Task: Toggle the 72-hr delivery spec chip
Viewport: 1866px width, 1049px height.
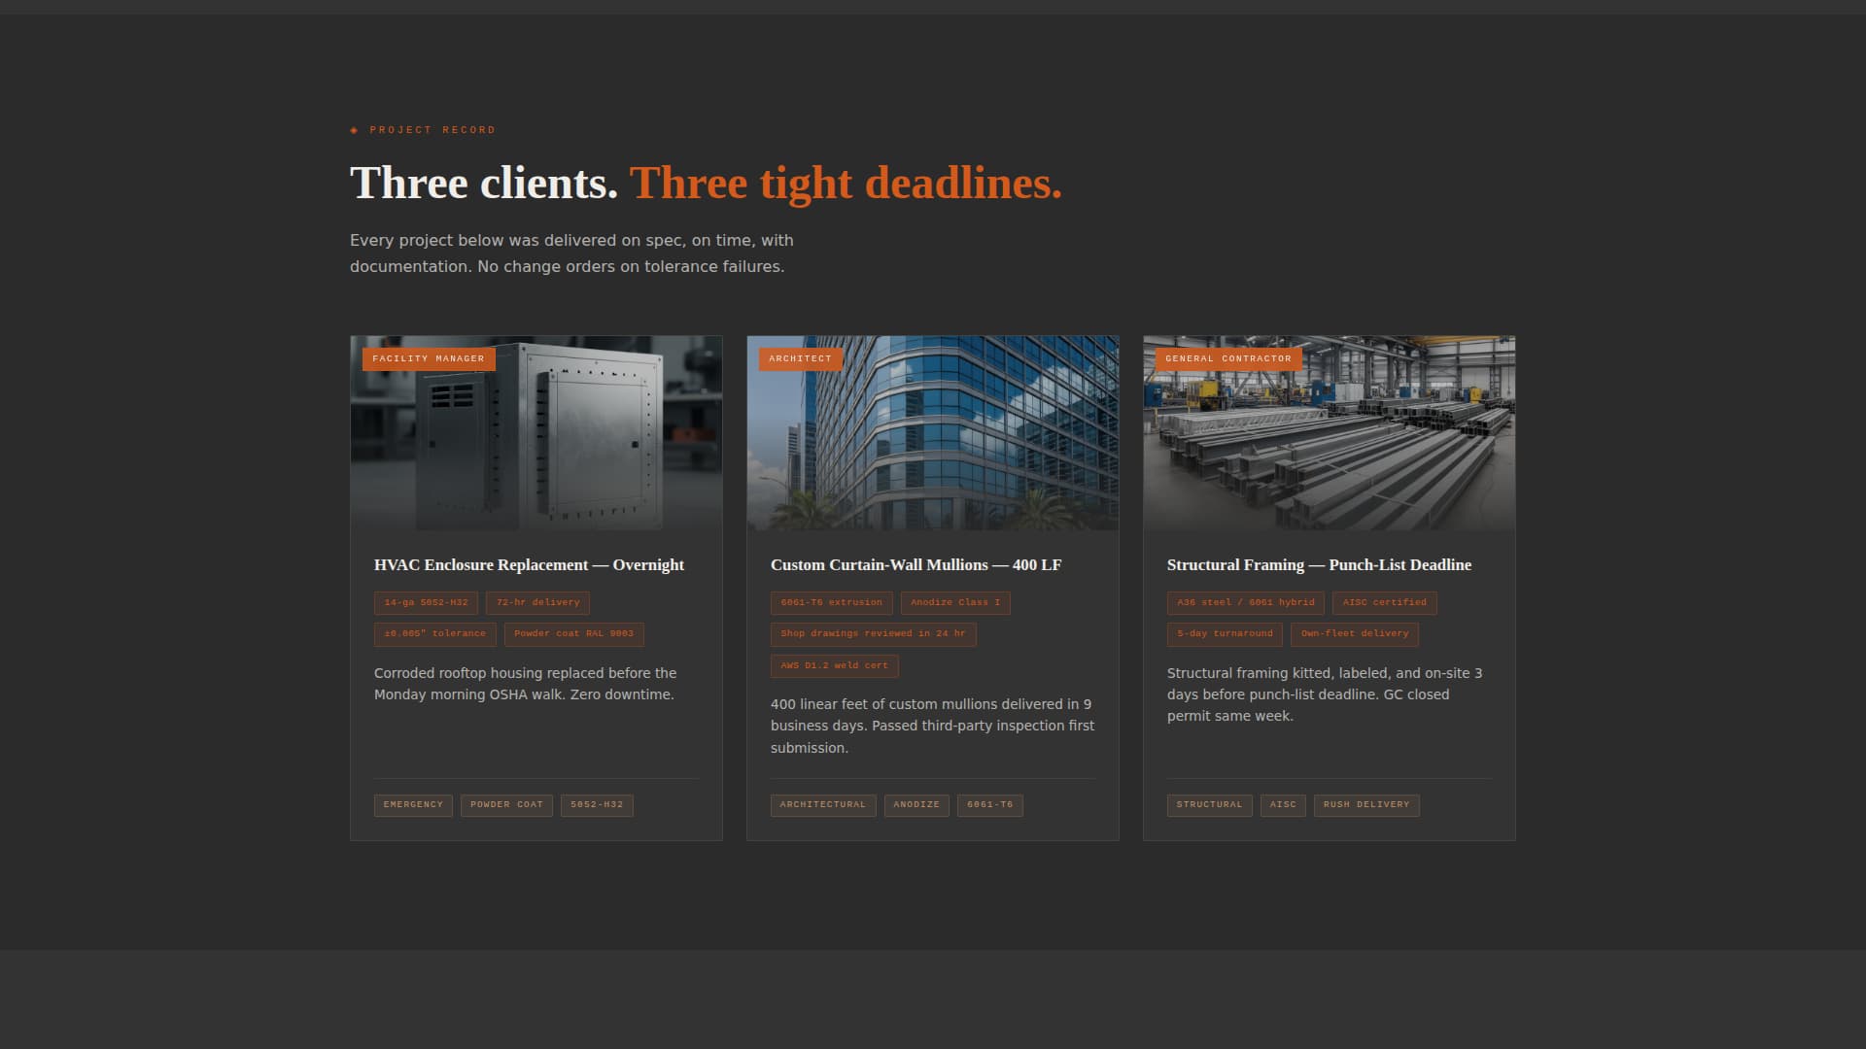Action: coord(536,602)
